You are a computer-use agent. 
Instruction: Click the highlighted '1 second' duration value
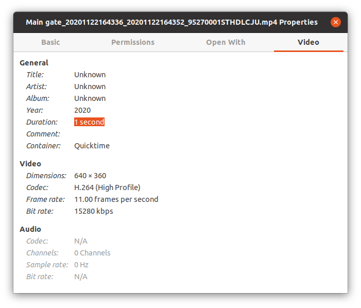point(89,122)
